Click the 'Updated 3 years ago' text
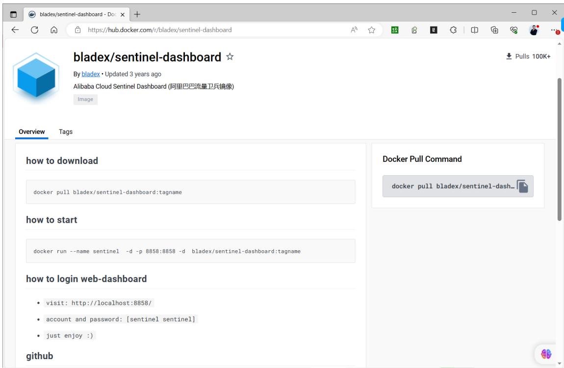The image size is (564, 368). pyautogui.click(x=133, y=74)
